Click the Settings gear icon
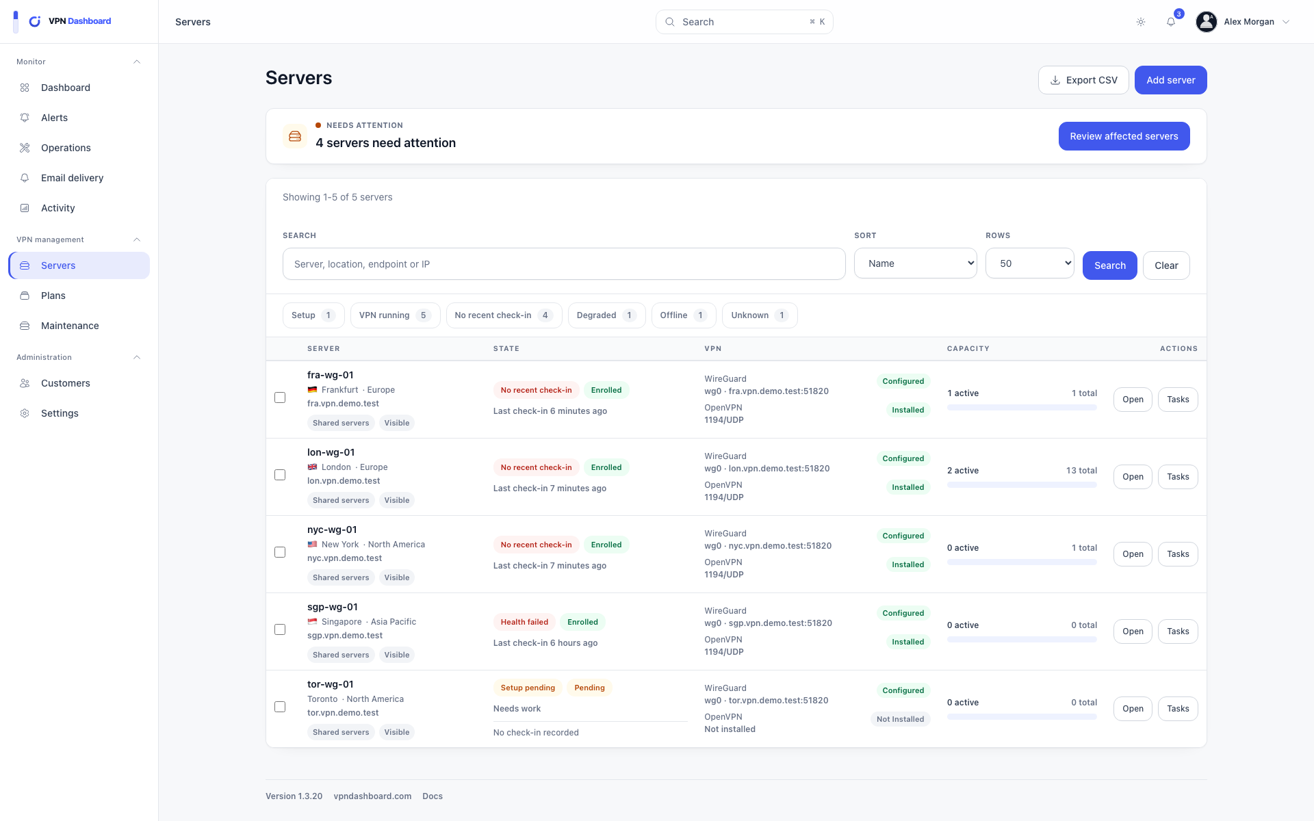The width and height of the screenshot is (1314, 821). (x=25, y=413)
